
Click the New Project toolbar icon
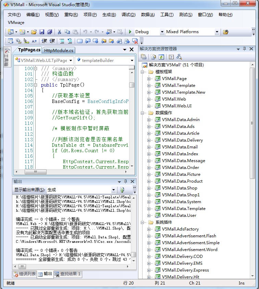11,32
